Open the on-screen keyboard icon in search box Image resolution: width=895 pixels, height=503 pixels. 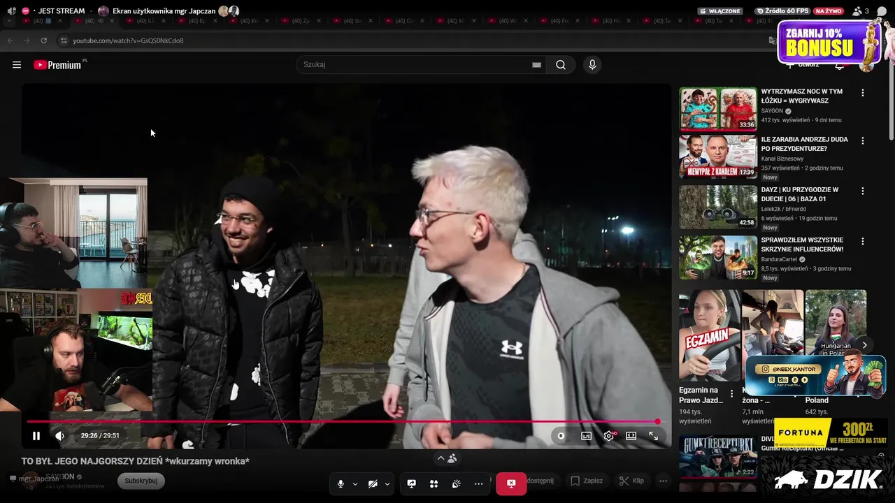pyautogui.click(x=536, y=65)
